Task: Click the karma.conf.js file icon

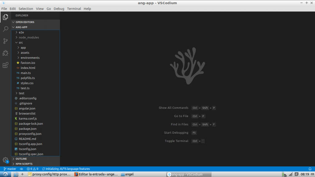Action: tap(16, 119)
